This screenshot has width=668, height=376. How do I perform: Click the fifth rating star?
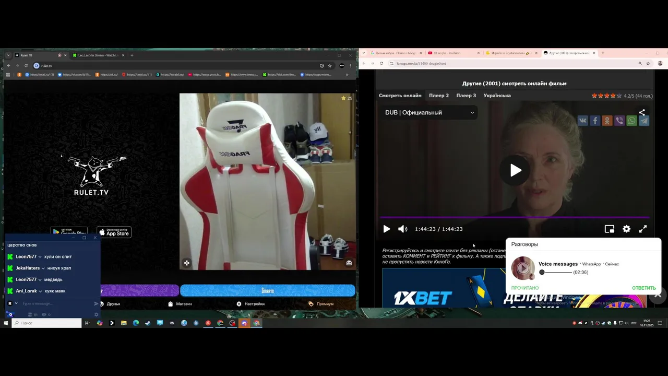click(x=619, y=96)
